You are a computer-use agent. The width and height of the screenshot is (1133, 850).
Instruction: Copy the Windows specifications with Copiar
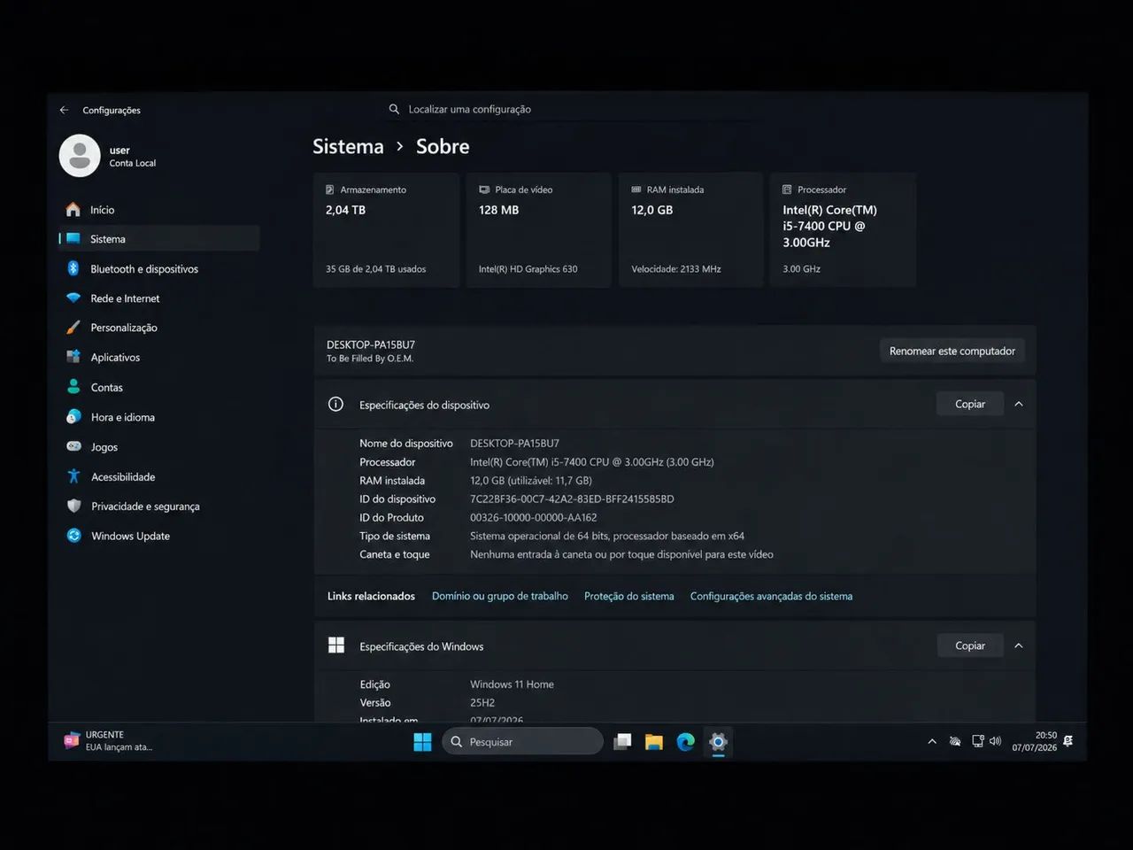tap(970, 645)
